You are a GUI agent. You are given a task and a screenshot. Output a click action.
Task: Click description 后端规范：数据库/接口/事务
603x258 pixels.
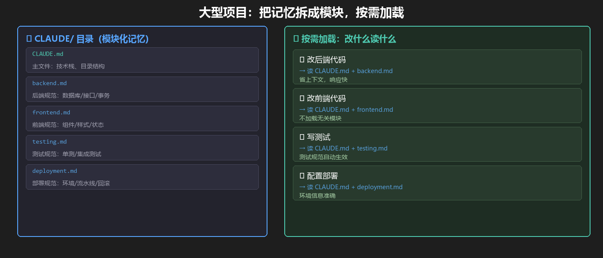[x=71, y=95]
